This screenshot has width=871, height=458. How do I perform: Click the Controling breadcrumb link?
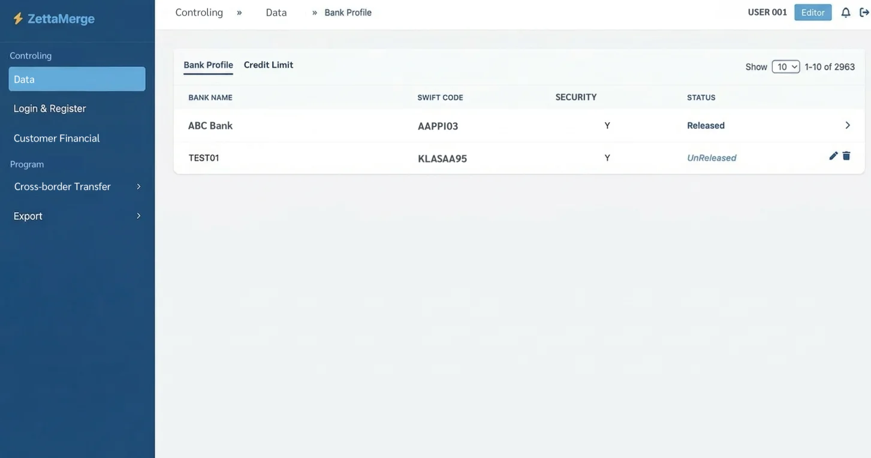coord(199,12)
